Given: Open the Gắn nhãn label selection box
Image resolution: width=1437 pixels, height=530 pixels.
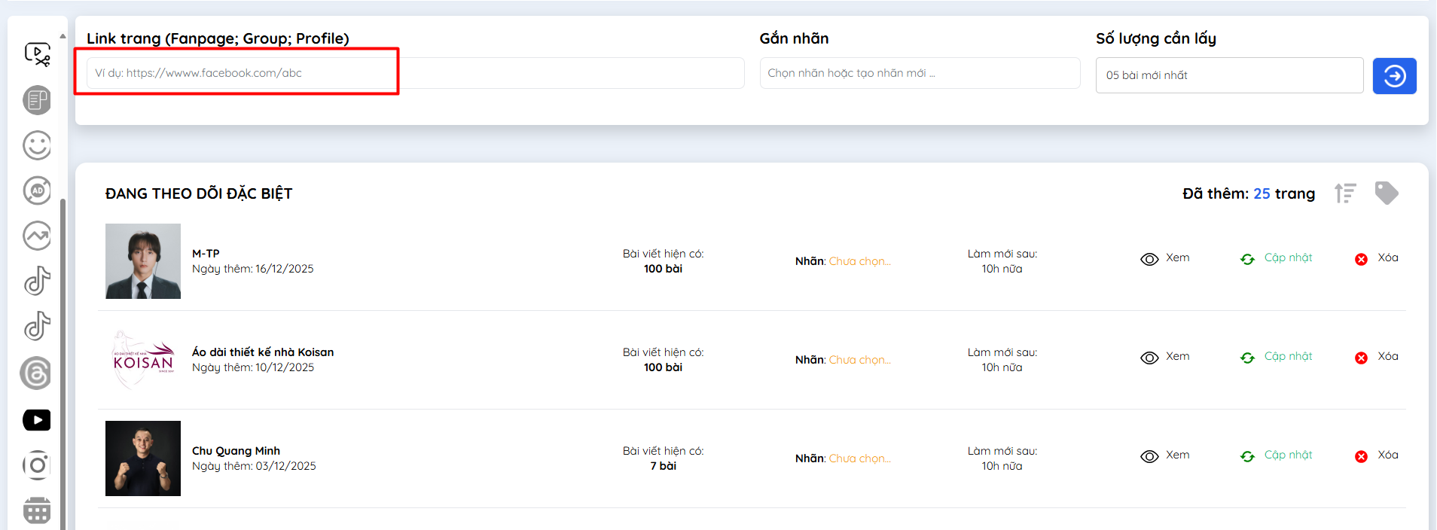Looking at the screenshot, I should point(919,74).
